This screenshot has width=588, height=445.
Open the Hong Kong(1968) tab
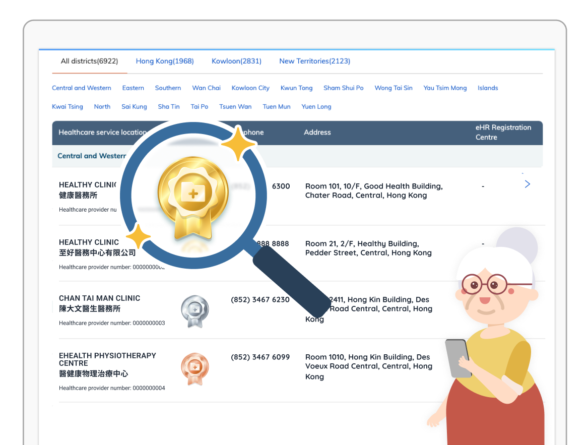coord(165,61)
